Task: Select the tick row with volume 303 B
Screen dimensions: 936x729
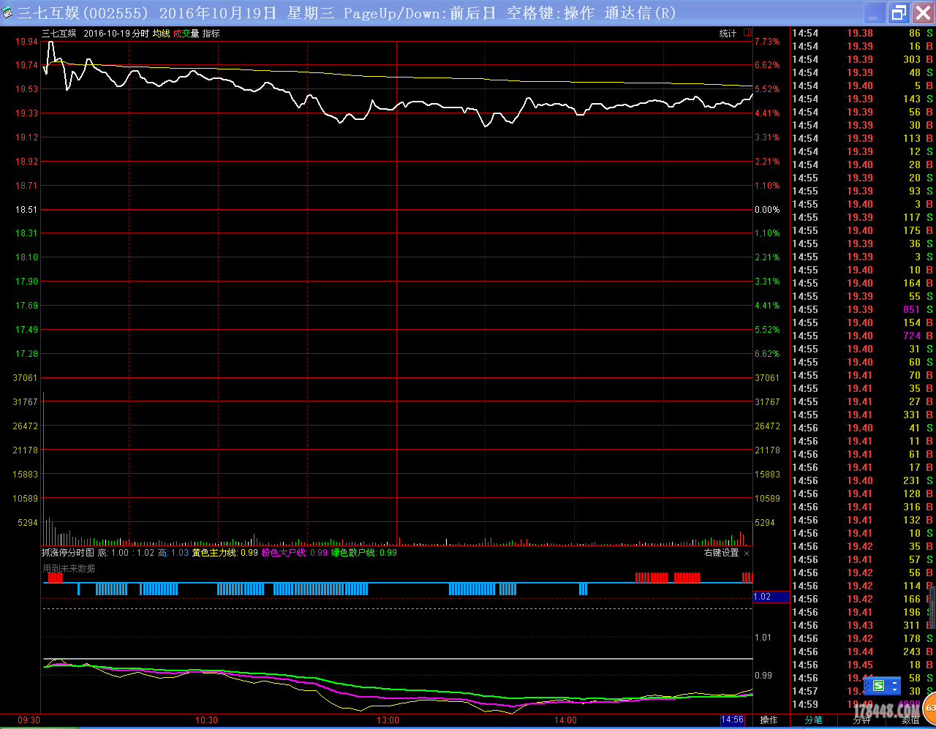Action: tap(863, 59)
